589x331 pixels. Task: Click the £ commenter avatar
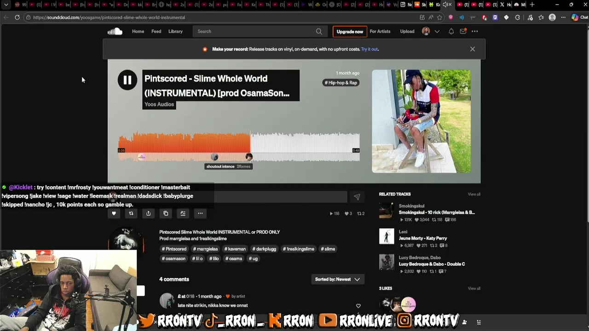[167, 301]
